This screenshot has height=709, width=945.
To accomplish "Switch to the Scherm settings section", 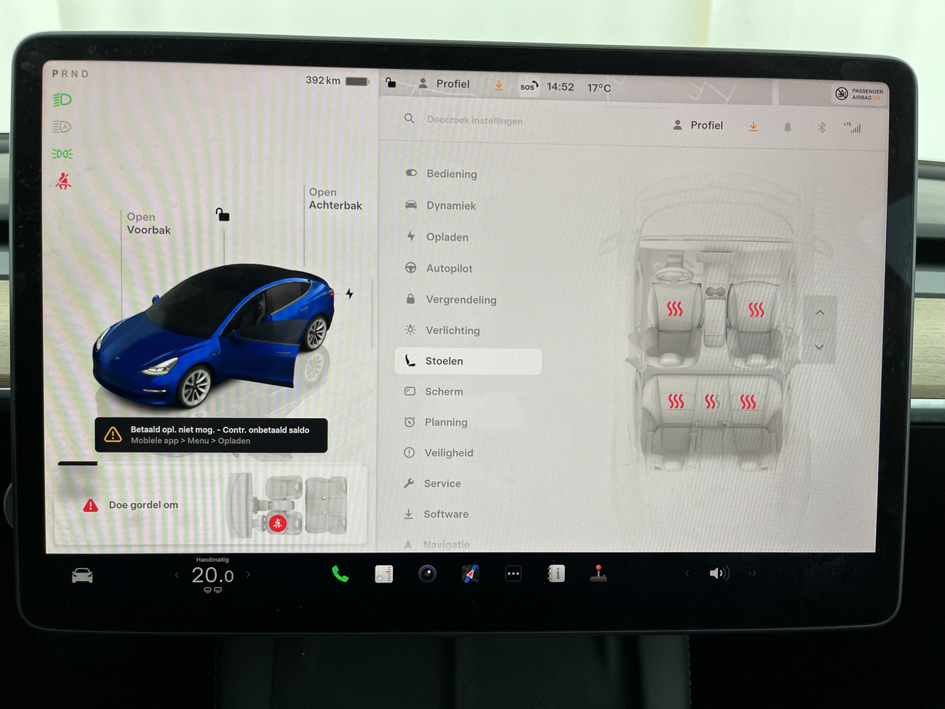I will pos(444,391).
